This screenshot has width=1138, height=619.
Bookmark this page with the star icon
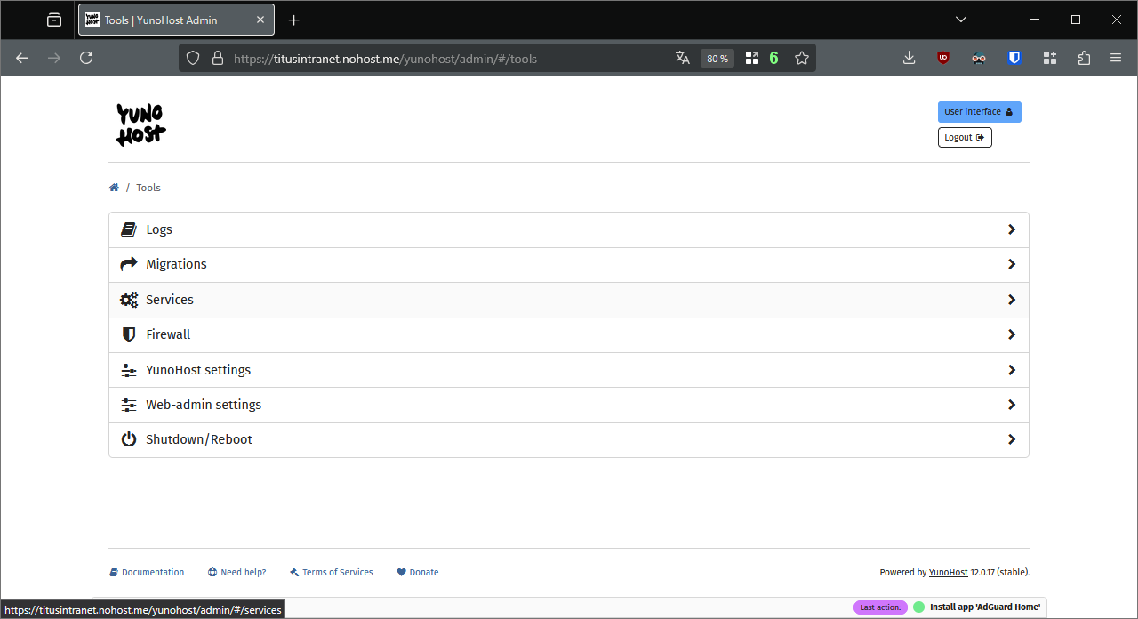pyautogui.click(x=802, y=58)
